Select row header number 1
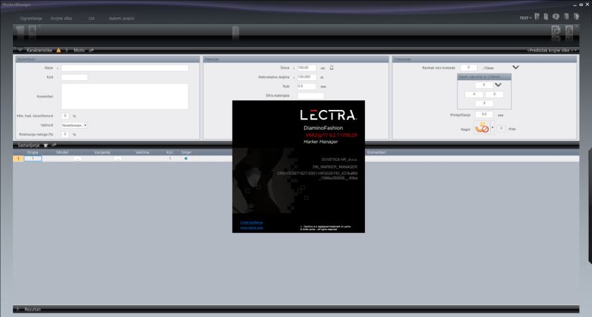Screen dimensions: 592x317 coord(18,159)
